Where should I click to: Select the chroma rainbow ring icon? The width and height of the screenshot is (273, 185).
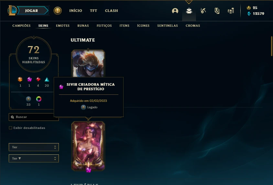pos(38,99)
